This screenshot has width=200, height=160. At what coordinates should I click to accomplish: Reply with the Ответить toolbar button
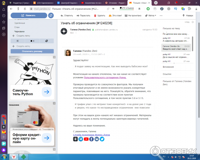[x=67, y=16]
